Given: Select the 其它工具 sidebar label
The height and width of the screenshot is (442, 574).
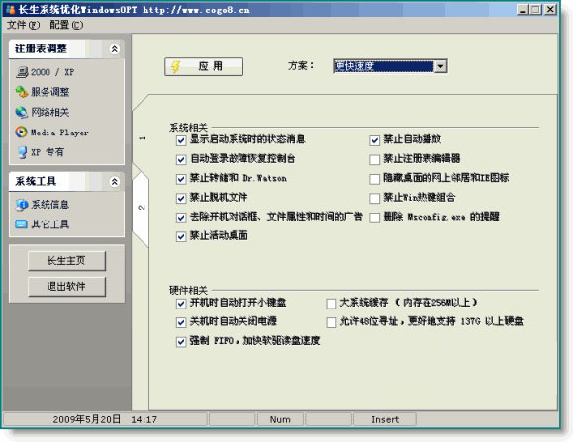Looking at the screenshot, I should coord(50,223).
